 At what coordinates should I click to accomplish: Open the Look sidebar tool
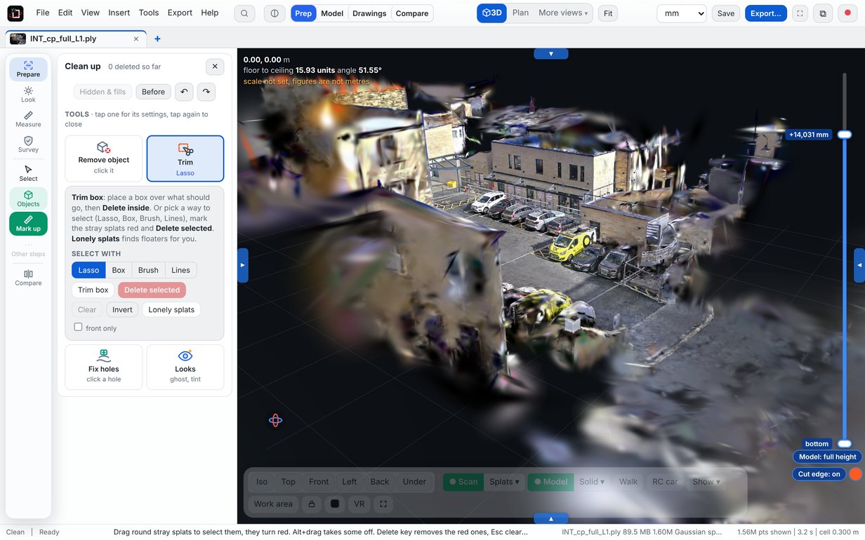coord(28,95)
